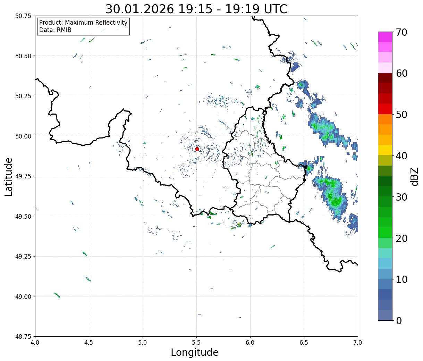Click the longitude tick label 5.0

[143, 343]
